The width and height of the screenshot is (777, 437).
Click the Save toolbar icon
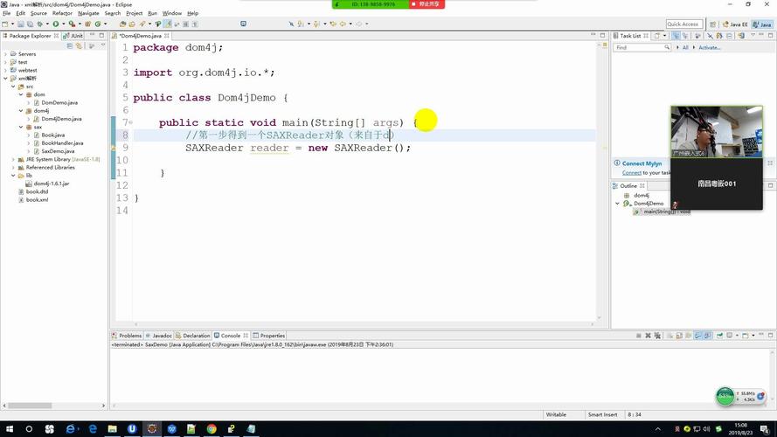21,24
